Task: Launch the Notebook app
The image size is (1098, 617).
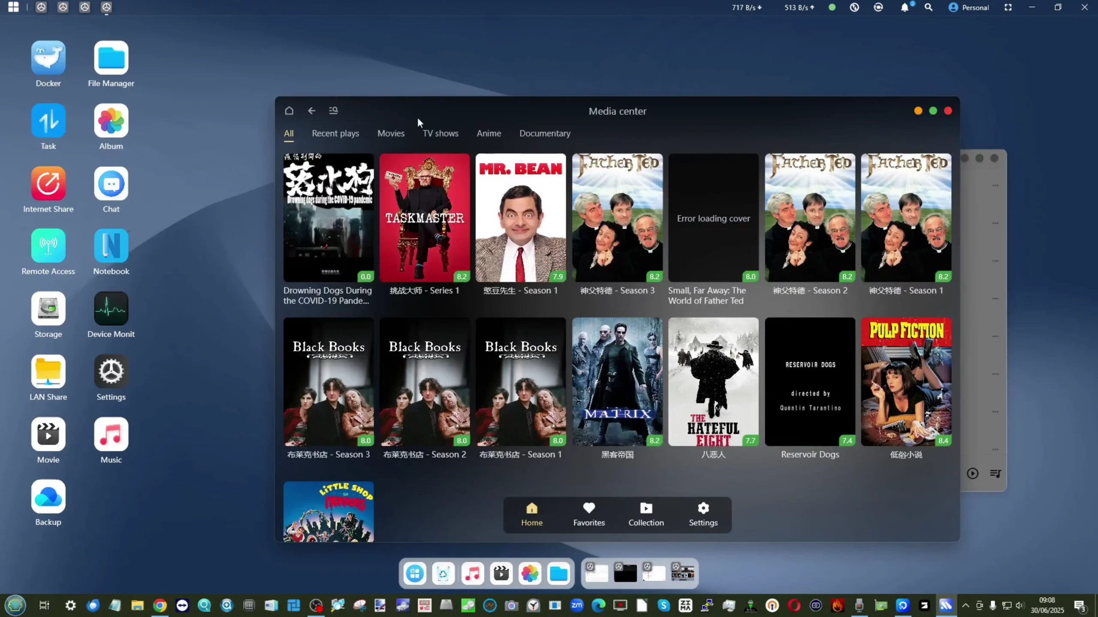Action: tap(111, 246)
